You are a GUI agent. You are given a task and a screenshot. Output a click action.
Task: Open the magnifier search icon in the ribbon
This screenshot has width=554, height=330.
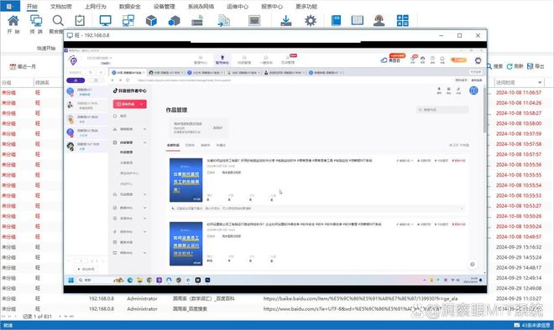point(58,21)
